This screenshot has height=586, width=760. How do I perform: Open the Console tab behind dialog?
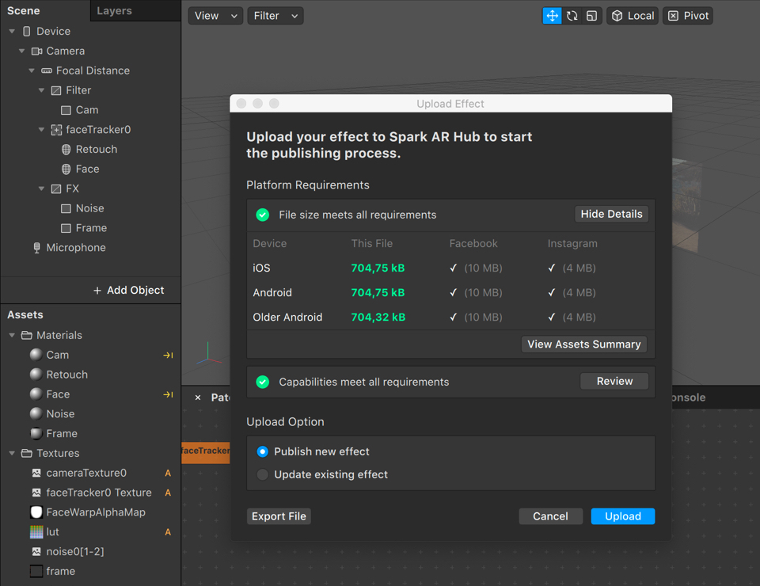point(689,398)
